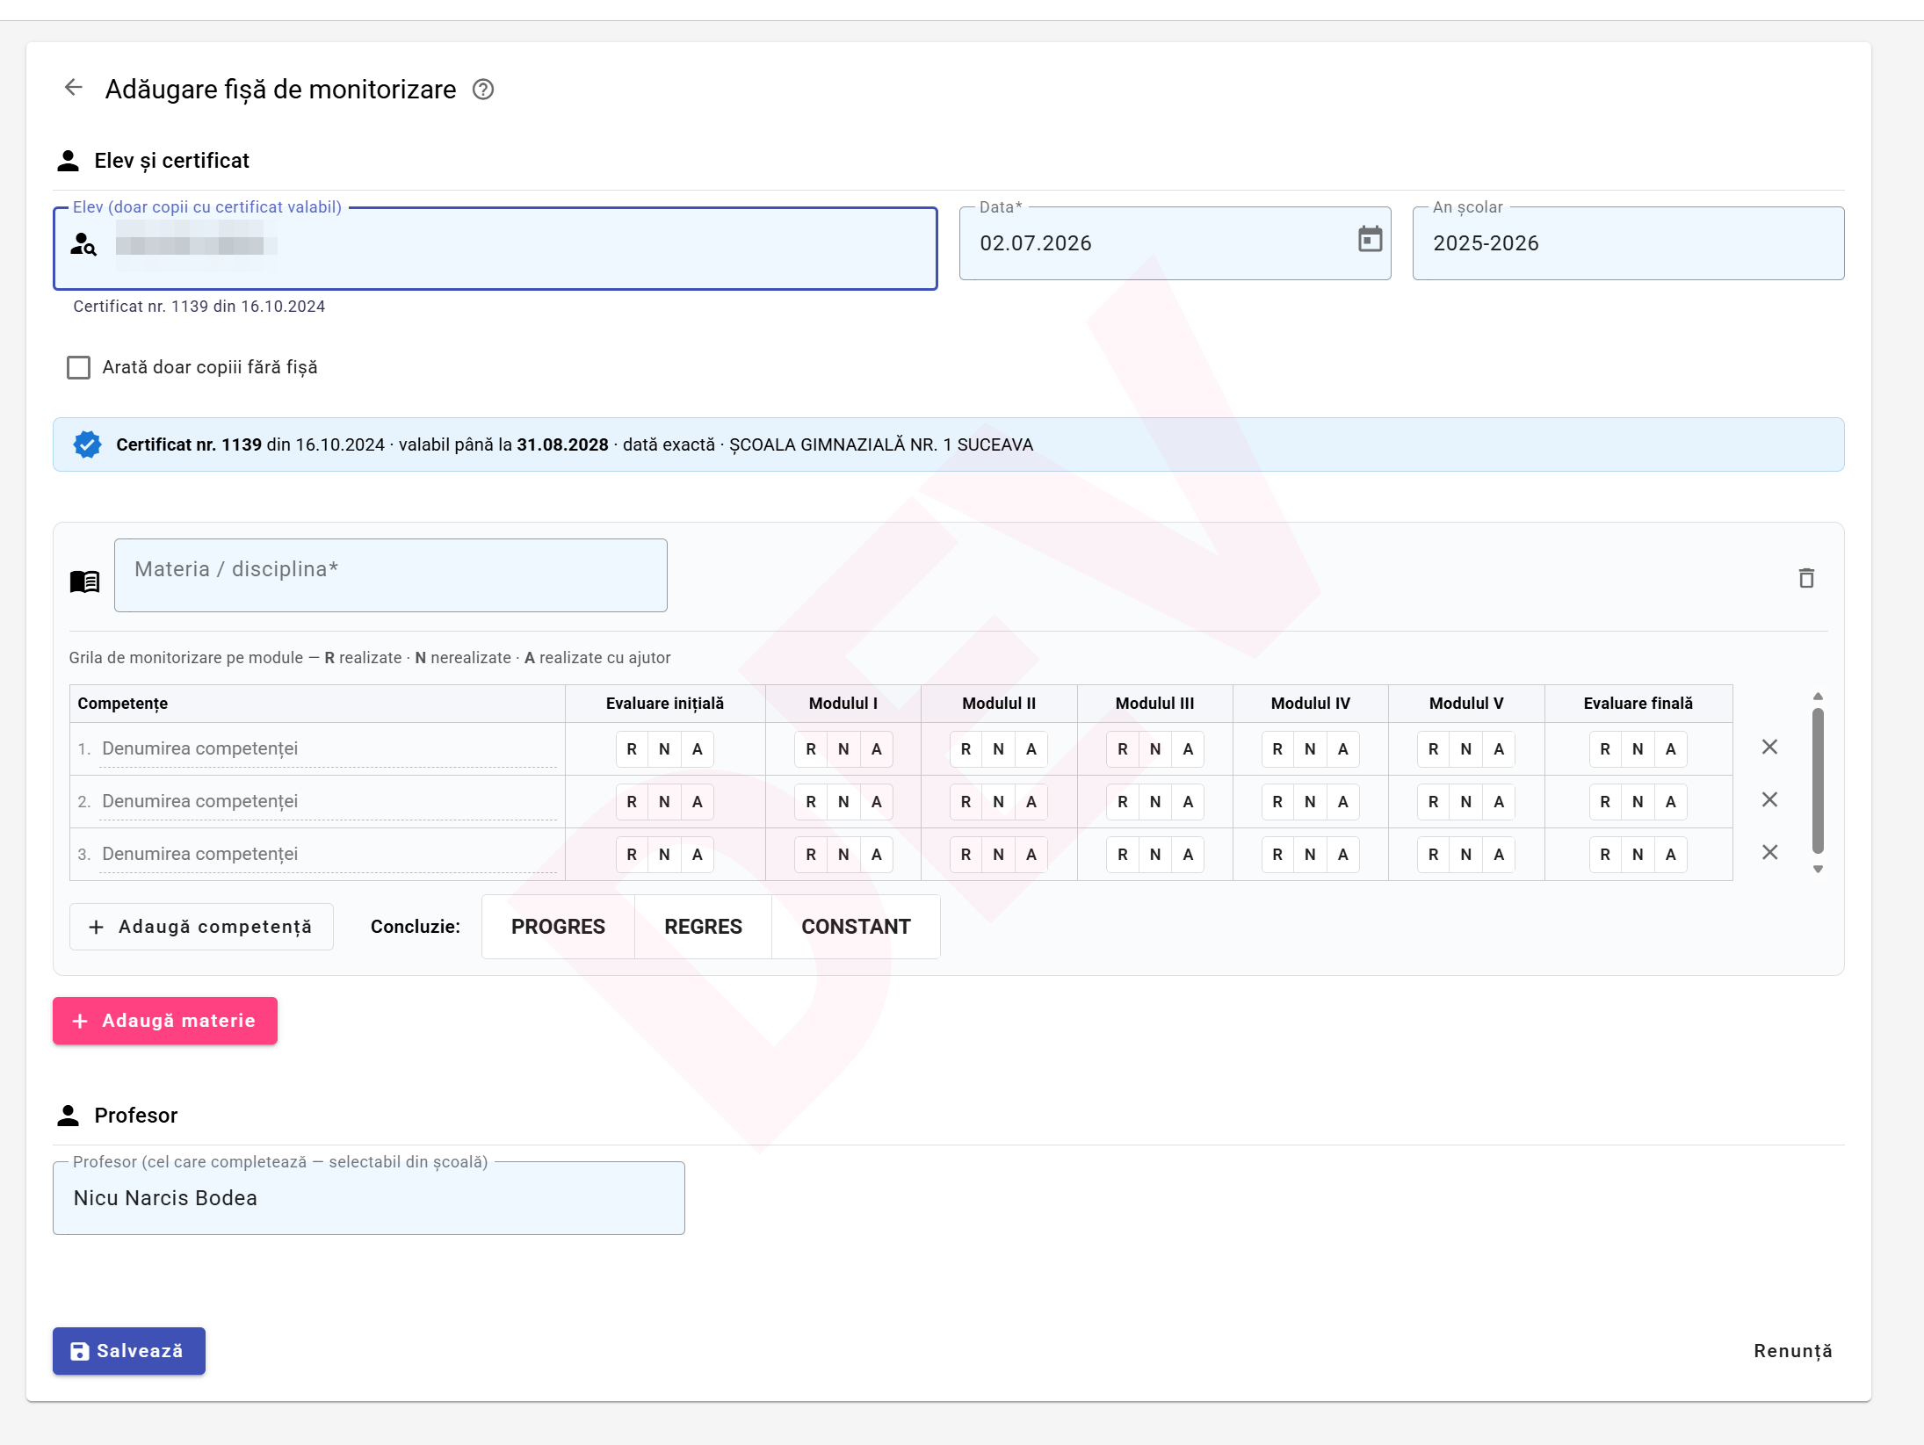Click the scroll up arrow of competence table
Image resolution: width=1924 pixels, height=1445 pixels.
click(x=1818, y=697)
